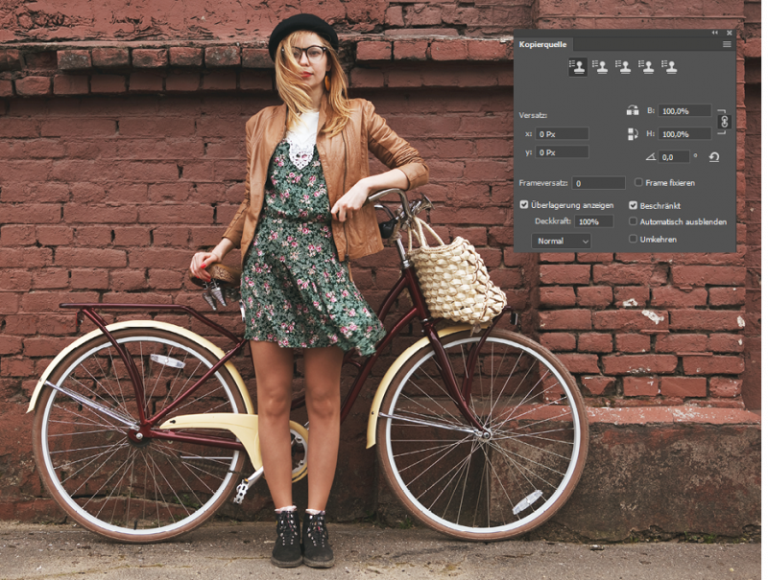Click the x offset Versatz field
The height and width of the screenshot is (580, 768).
563,134
